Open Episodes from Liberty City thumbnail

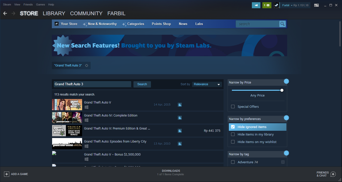click(67, 144)
